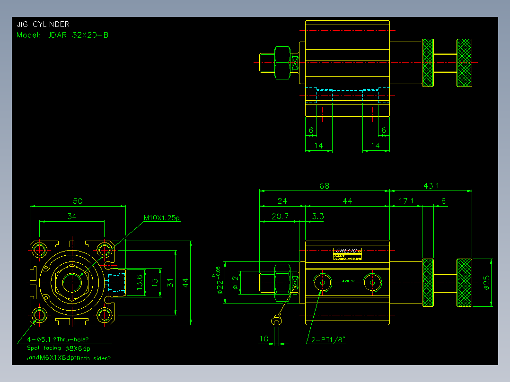Screen dimensions: 510x382
Task: Click the ø12 diameter dimension
Action: click(236, 283)
